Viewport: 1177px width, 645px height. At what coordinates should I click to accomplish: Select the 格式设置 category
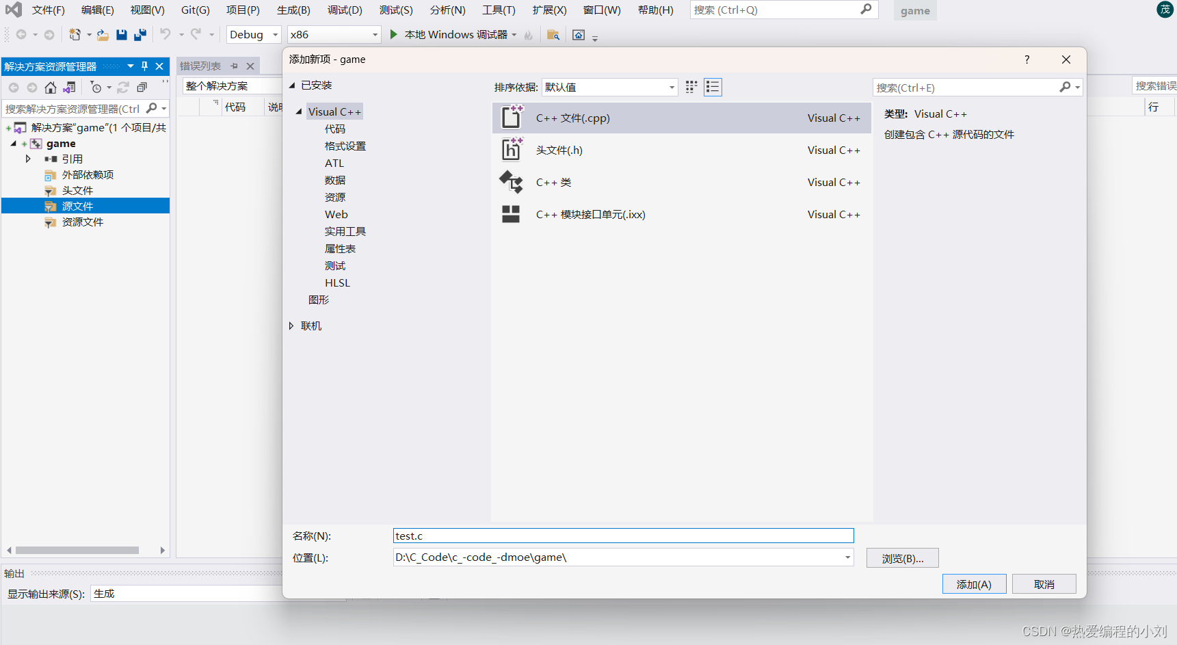(x=345, y=146)
